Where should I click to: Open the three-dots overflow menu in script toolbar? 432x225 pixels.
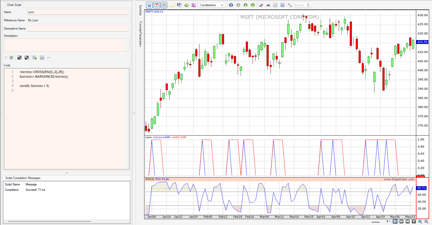click(x=49, y=57)
